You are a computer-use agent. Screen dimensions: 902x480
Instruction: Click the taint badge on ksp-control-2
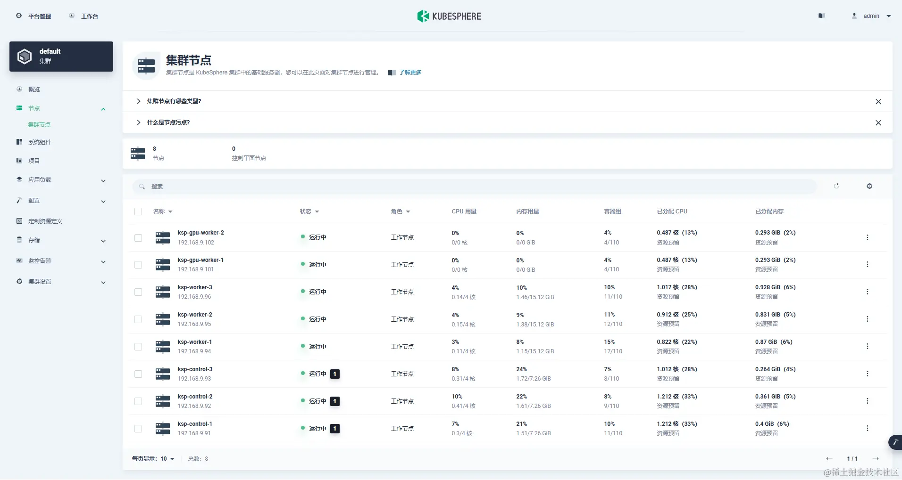(335, 401)
